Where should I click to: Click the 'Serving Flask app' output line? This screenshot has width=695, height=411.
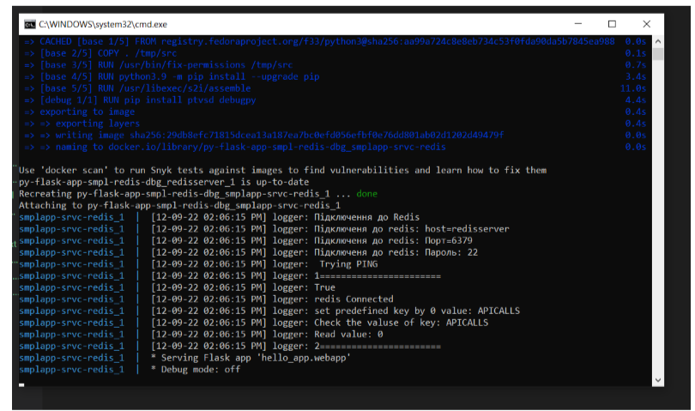250,358
